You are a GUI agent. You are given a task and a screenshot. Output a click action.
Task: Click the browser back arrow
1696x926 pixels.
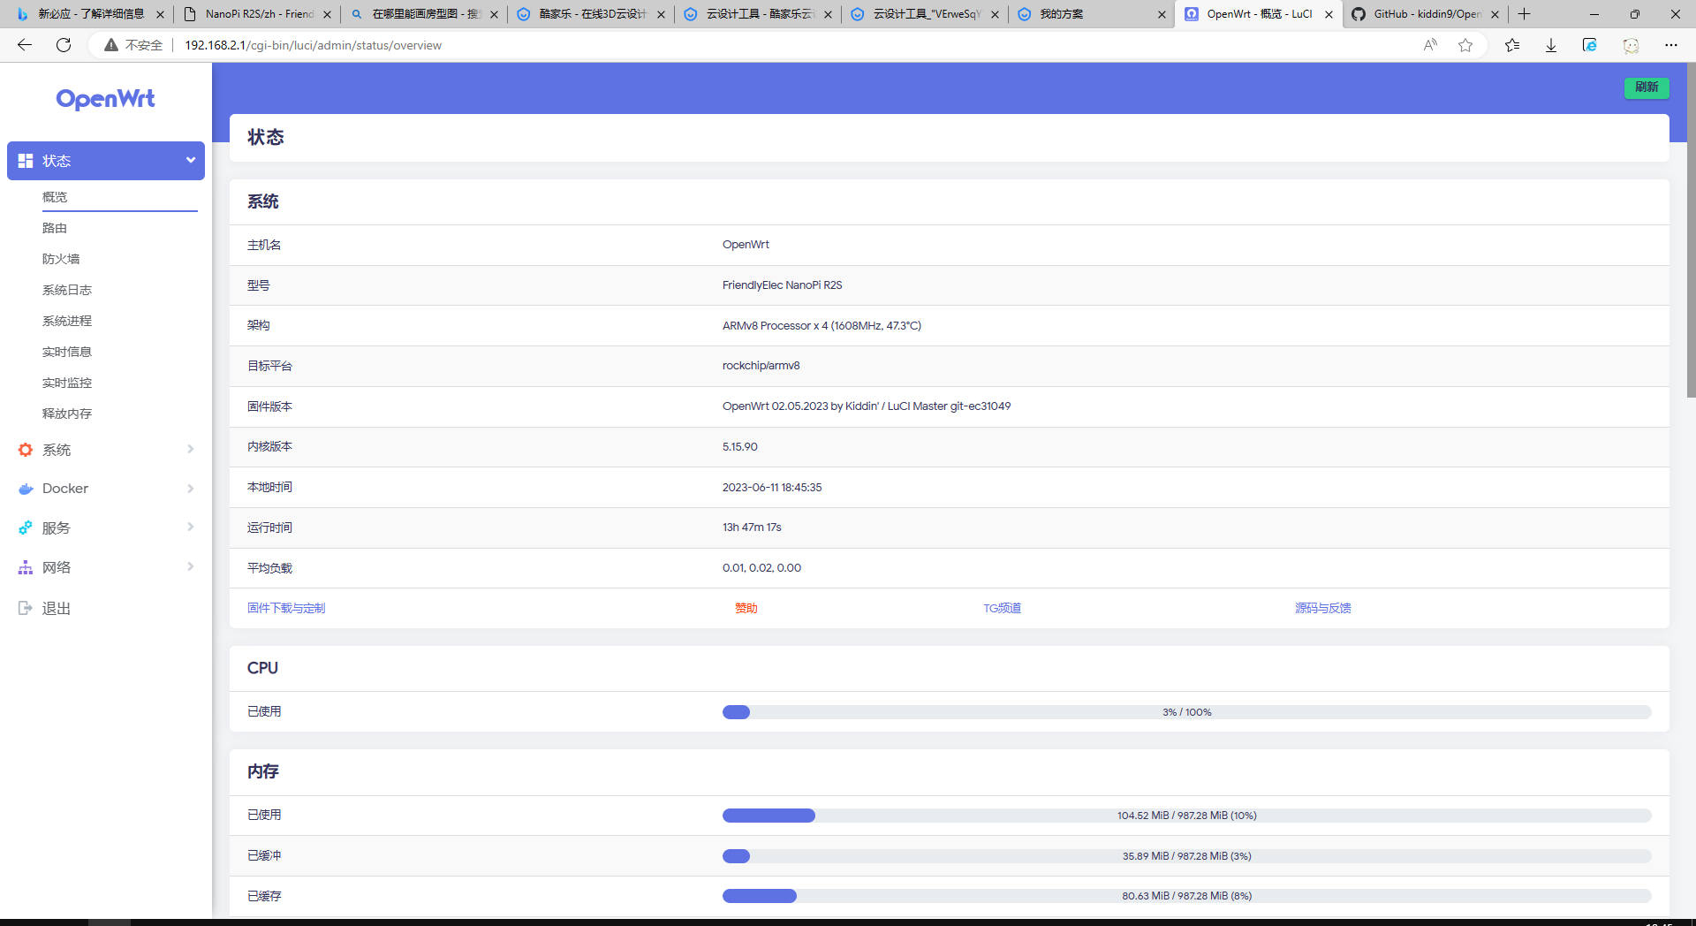[25, 45]
